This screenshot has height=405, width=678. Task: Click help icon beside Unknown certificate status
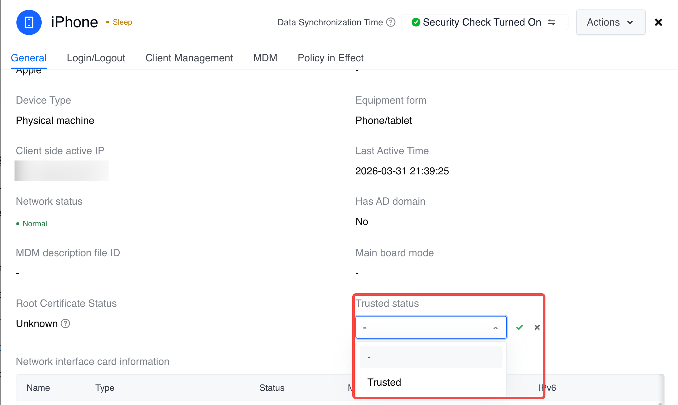tap(65, 323)
